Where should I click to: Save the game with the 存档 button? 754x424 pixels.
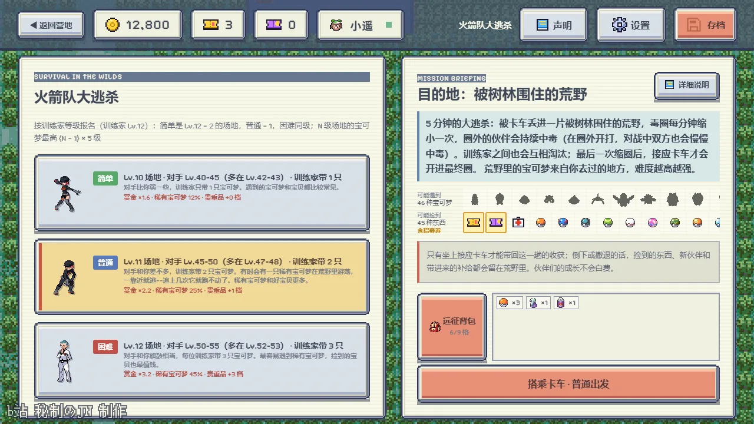705,25
